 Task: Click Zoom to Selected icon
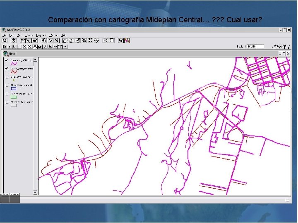pyautogui.click(x=78, y=40)
